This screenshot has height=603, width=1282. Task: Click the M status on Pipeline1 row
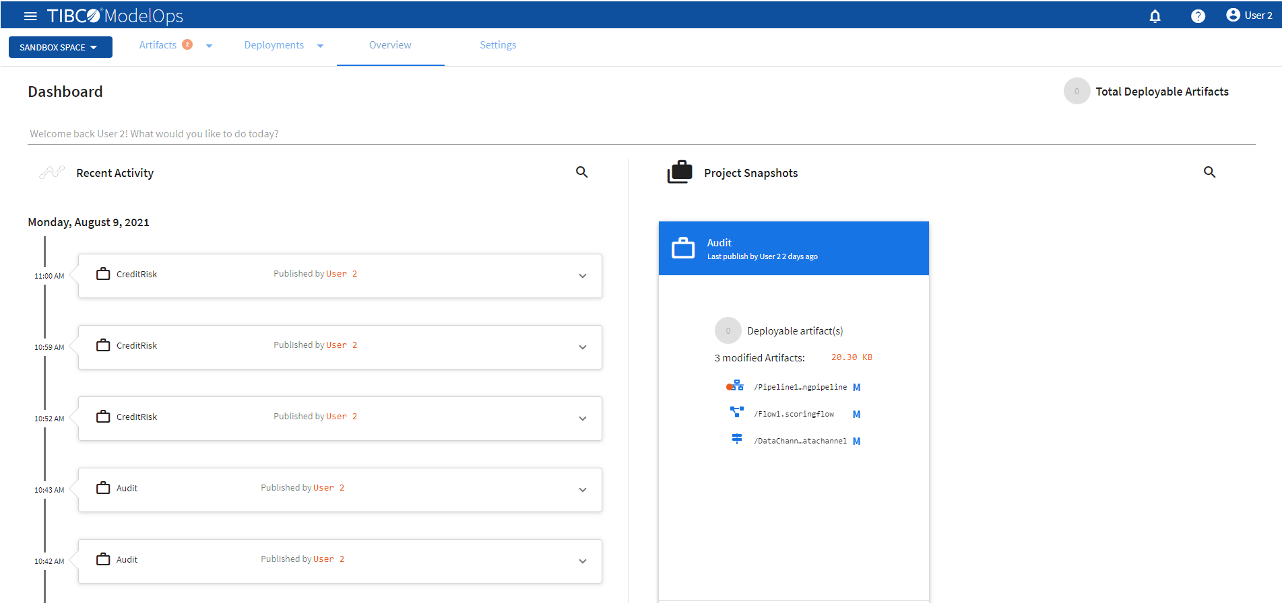pyautogui.click(x=856, y=387)
